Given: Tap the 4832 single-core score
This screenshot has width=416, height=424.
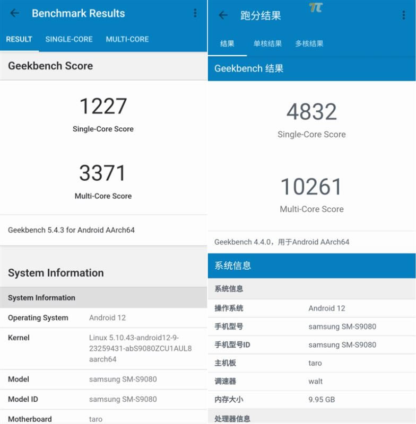Looking at the screenshot, I should click(x=311, y=112).
